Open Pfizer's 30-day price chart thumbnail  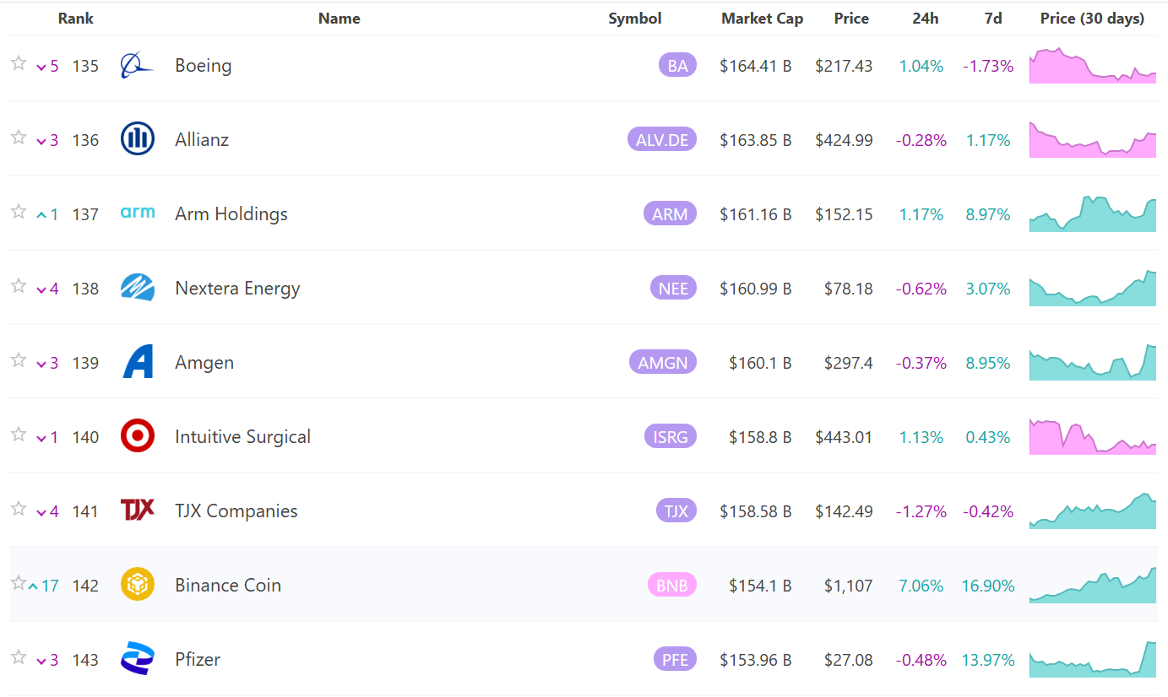1092,659
